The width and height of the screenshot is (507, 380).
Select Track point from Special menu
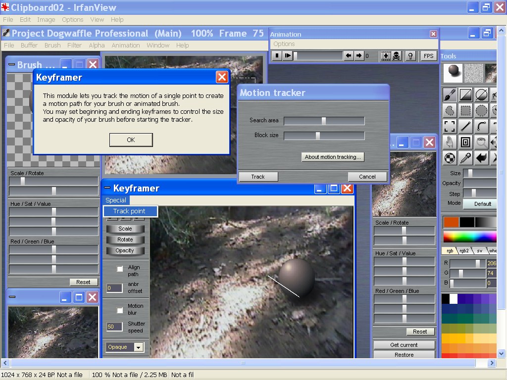pyautogui.click(x=130, y=211)
